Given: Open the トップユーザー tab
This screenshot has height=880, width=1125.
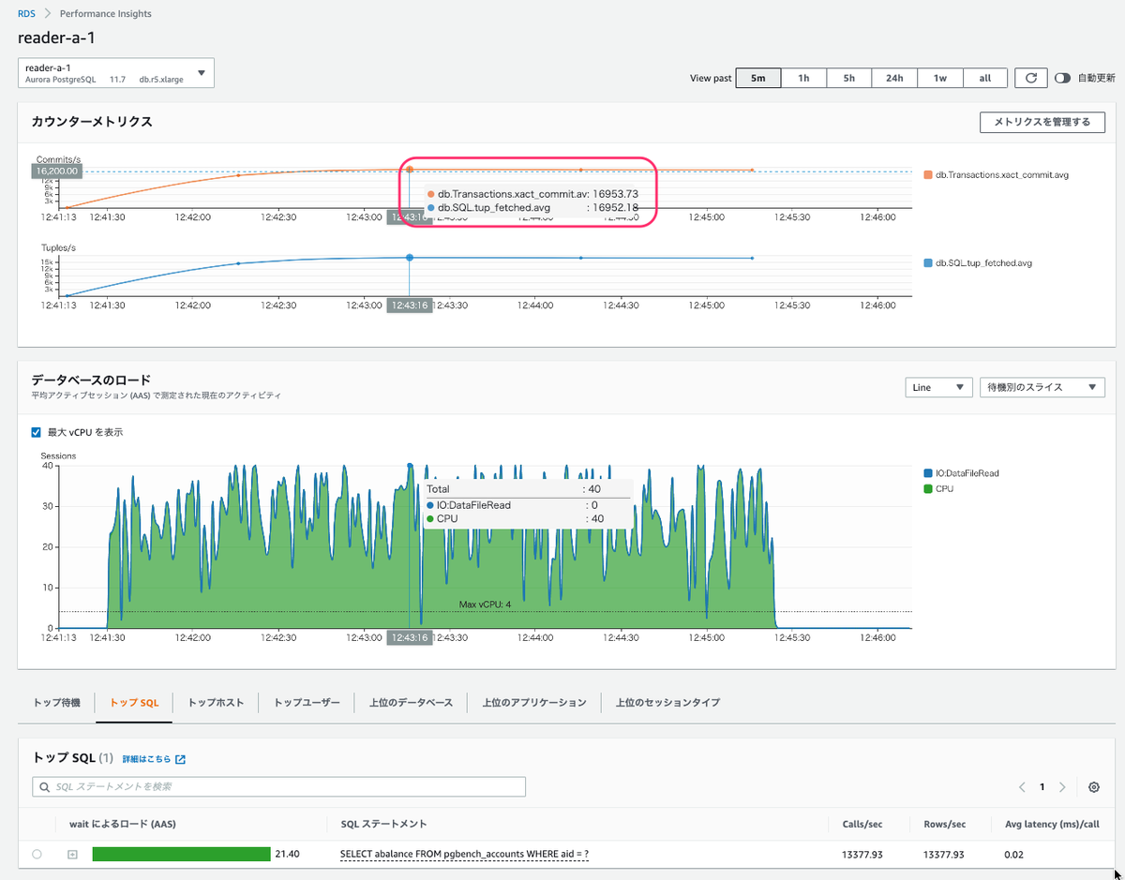Looking at the screenshot, I should [x=307, y=702].
